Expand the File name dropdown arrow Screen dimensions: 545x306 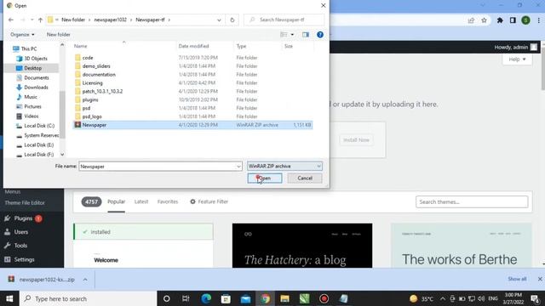pyautogui.click(x=238, y=167)
